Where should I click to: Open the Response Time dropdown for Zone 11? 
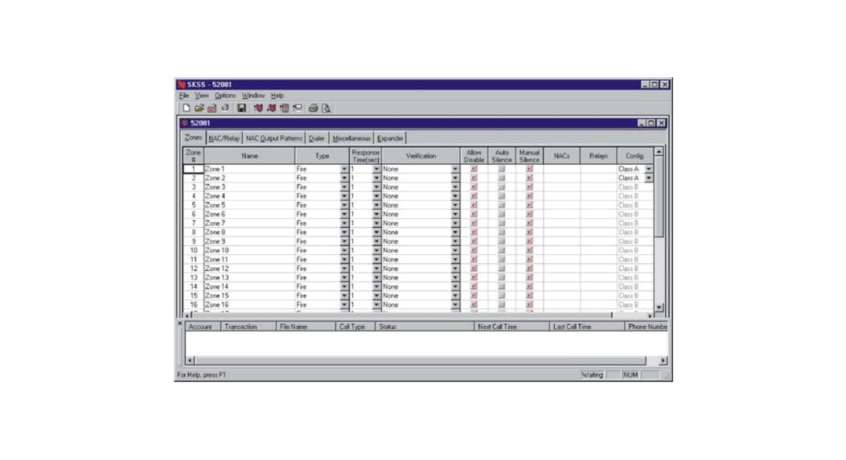376,260
